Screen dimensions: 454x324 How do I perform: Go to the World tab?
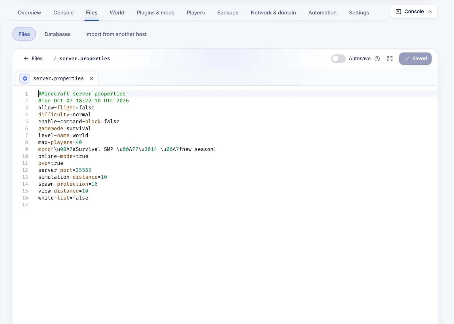(117, 13)
